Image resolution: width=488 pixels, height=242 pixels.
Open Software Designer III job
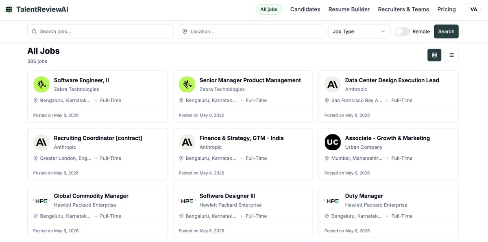(227, 196)
